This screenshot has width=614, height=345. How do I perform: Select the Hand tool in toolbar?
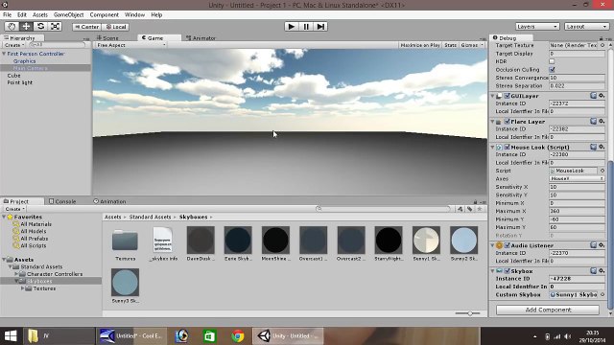(x=12, y=26)
